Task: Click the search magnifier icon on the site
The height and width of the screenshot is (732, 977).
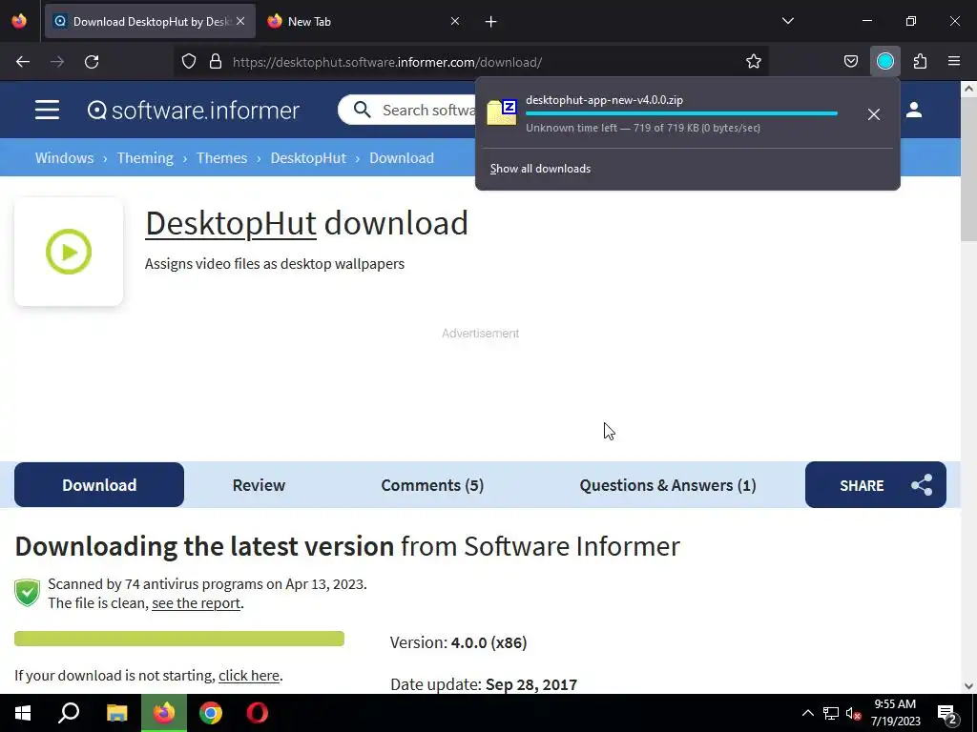Action: point(362,111)
